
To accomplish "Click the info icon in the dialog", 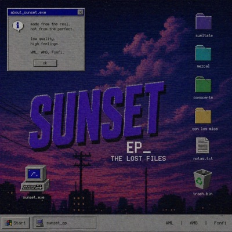I will tap(18, 26).
